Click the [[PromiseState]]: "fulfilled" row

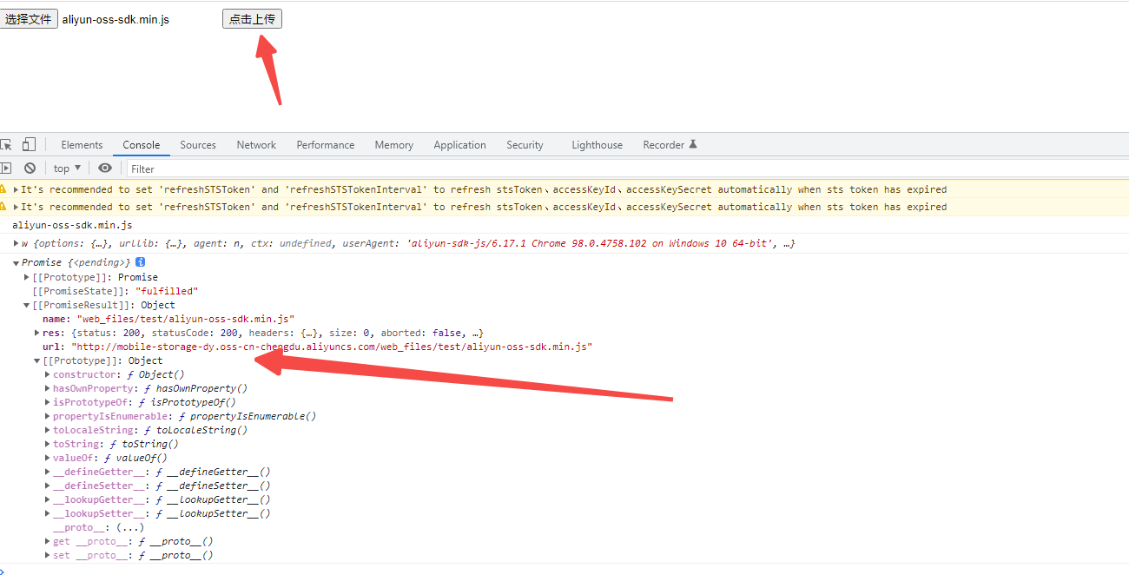tap(115, 291)
